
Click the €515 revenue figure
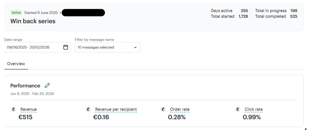25,117
